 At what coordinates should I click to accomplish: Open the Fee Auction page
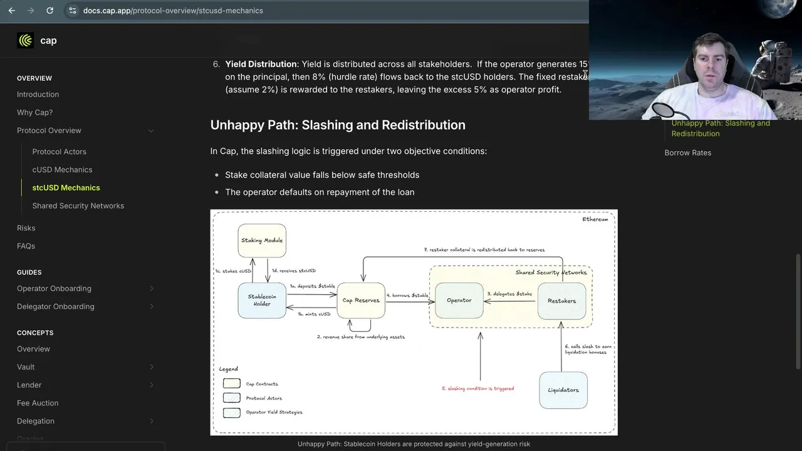(38, 403)
